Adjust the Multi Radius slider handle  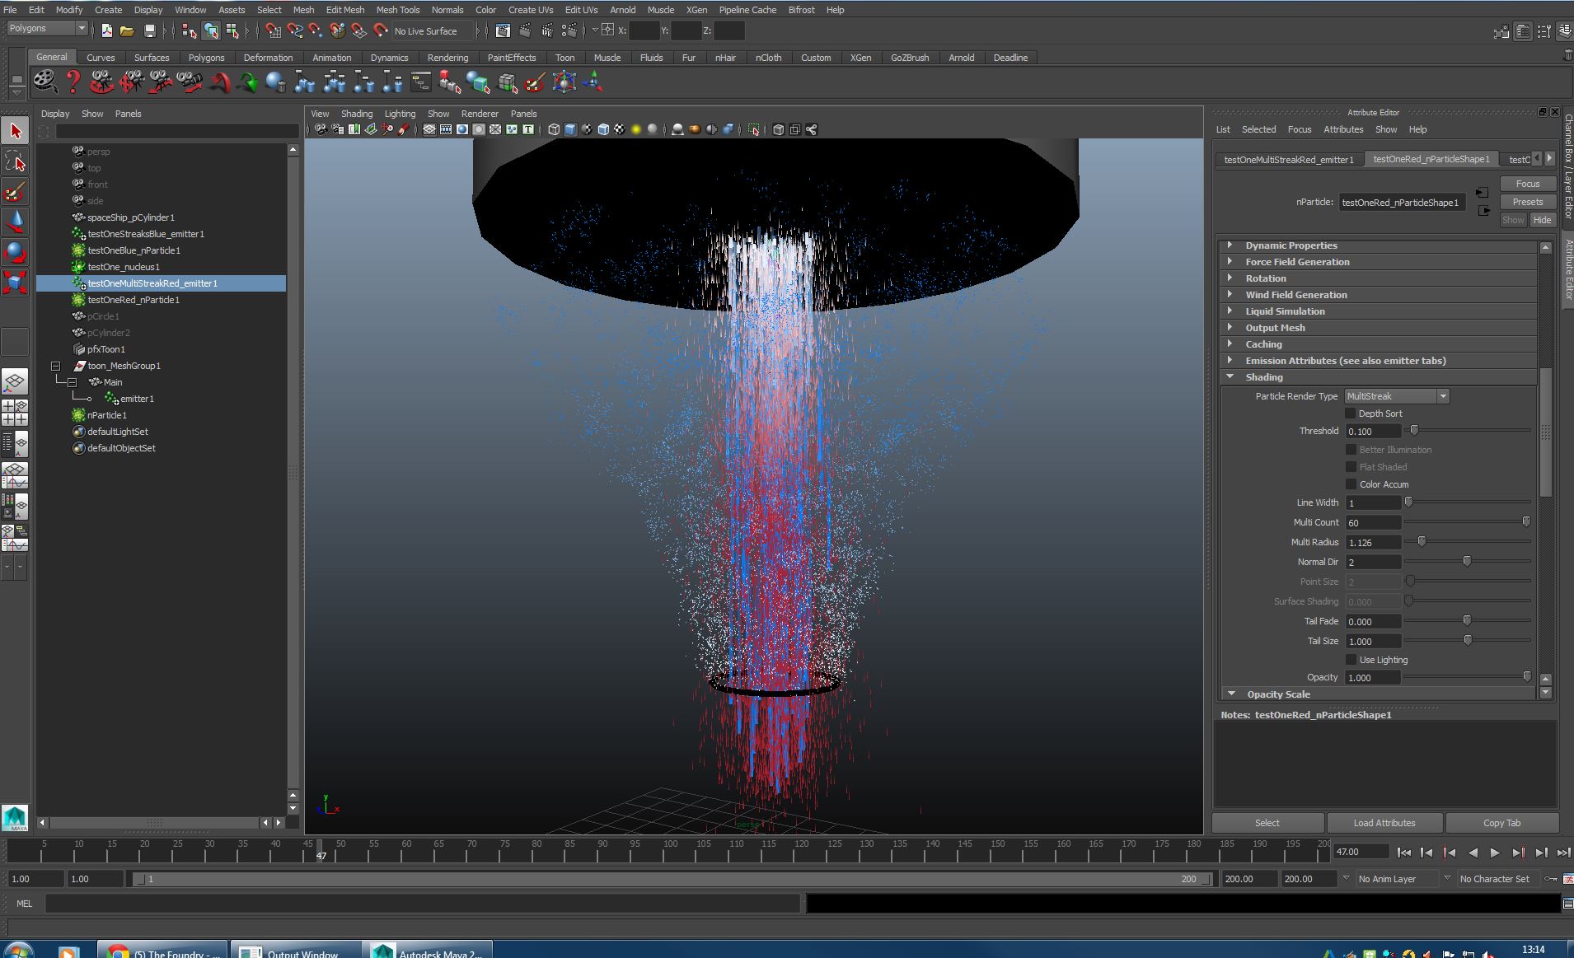(x=1422, y=541)
